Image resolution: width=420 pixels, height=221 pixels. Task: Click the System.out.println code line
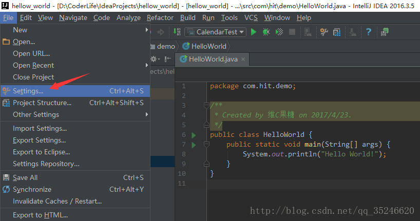tap(314, 154)
